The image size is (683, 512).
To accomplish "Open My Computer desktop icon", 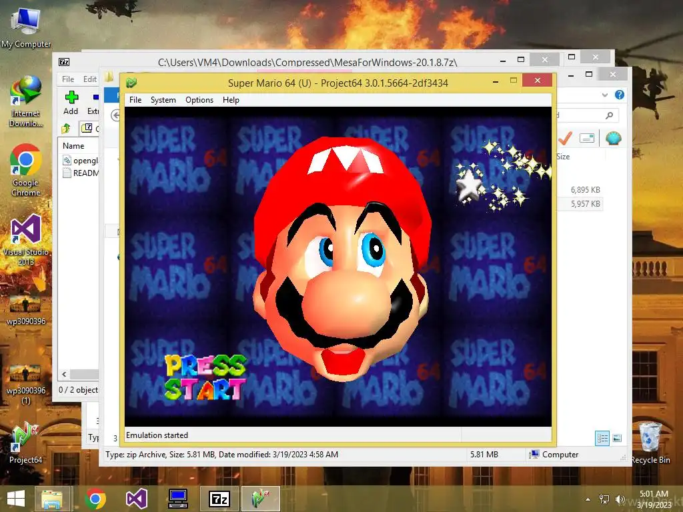I will 26,27.
